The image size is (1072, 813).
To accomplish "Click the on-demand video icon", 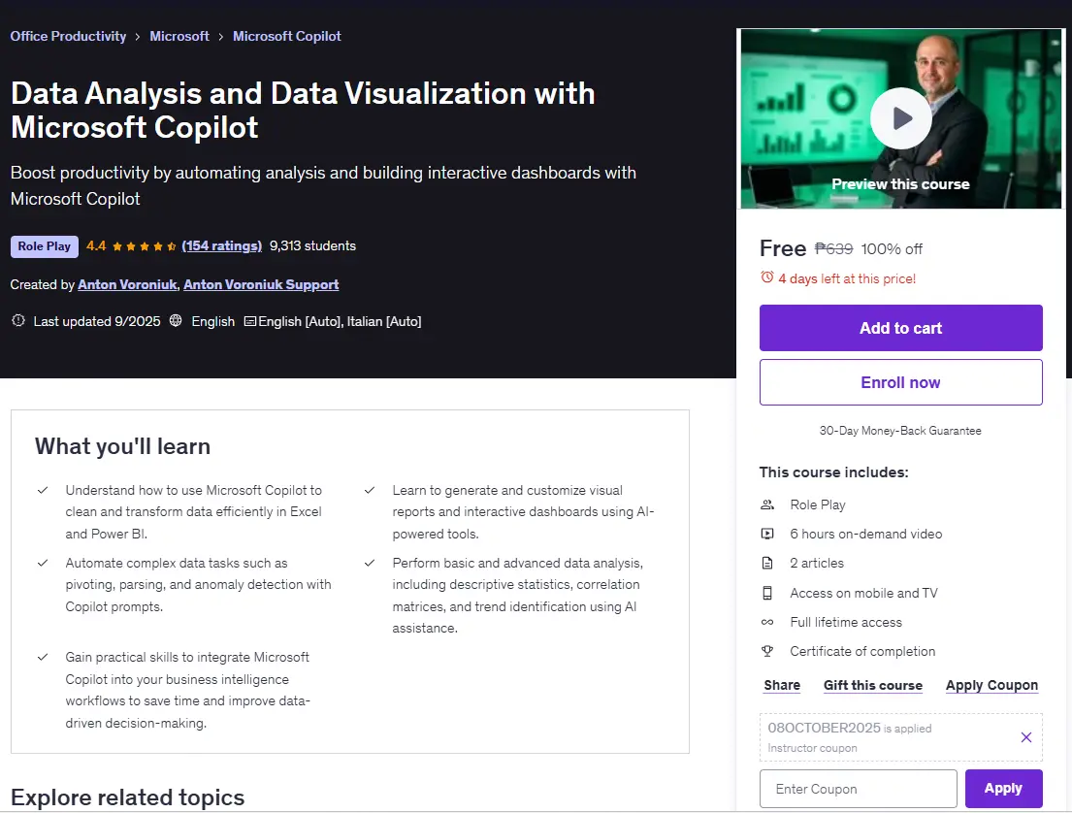I will [x=767, y=534].
